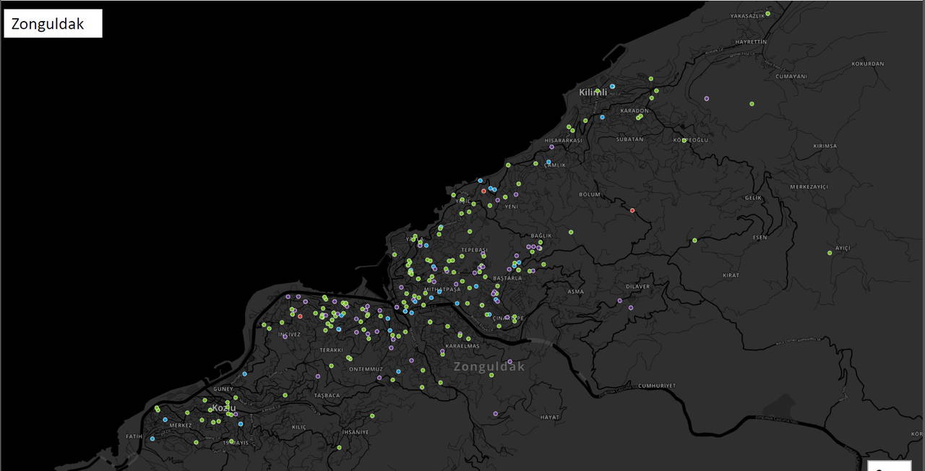Open the white legend box in corner
This screenshot has height=471, width=925.
[x=889, y=465]
